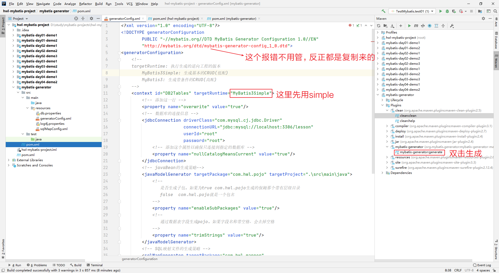
Task: Open the Event Log
Action: pos(482,265)
